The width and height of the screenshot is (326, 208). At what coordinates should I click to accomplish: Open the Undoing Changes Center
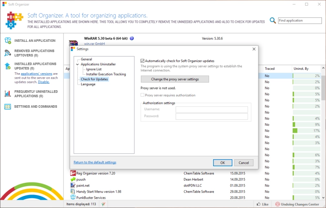(x=300, y=204)
